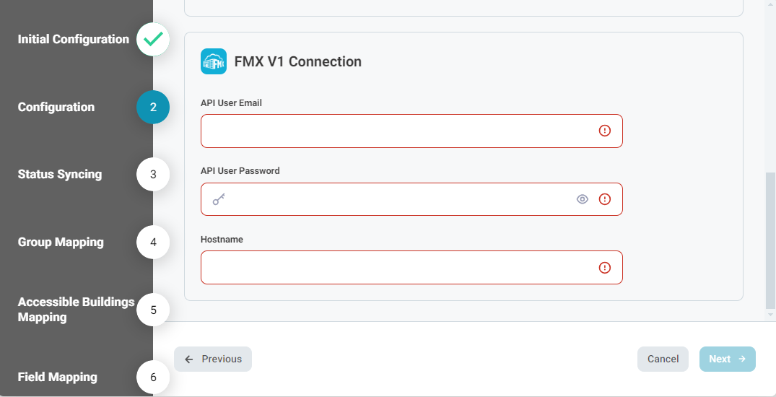Click the vertical scrollbar thumb

pyautogui.click(x=770, y=240)
